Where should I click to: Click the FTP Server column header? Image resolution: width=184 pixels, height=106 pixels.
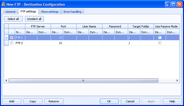point(38,26)
